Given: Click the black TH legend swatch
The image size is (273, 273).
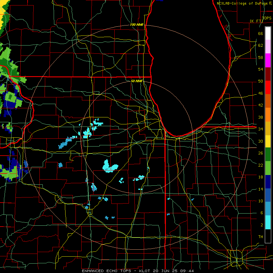Looking at the screenshot, I should click(268, 236).
